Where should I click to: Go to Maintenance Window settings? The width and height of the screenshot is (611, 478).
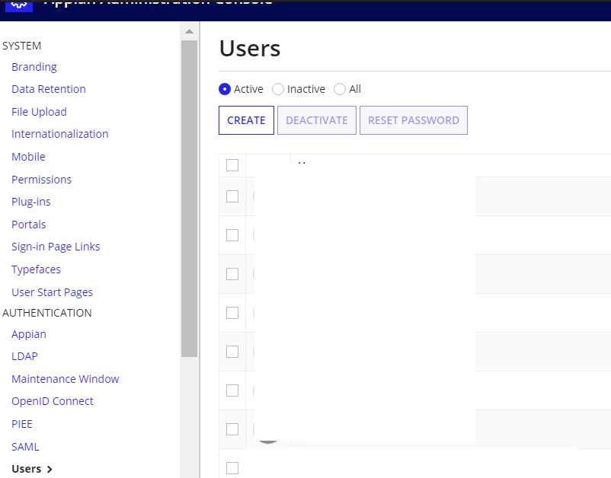pyautogui.click(x=65, y=379)
